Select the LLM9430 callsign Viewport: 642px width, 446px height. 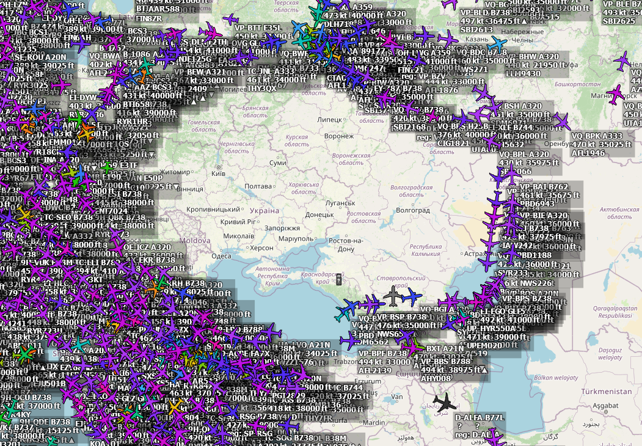click(x=523, y=74)
